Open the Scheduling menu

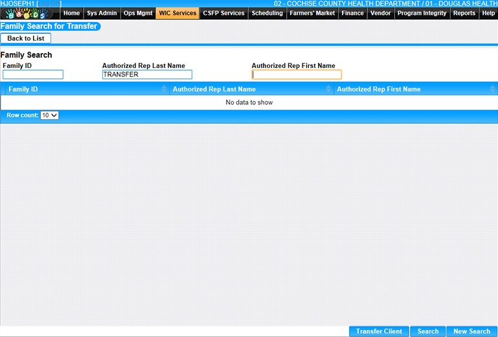pyautogui.click(x=267, y=13)
